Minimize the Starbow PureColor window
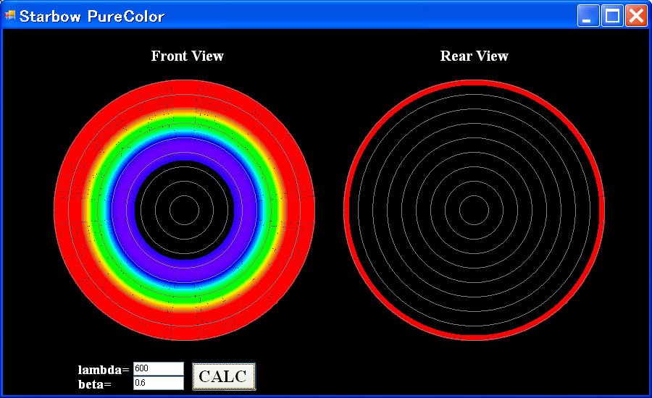The image size is (652, 398). pos(588,16)
